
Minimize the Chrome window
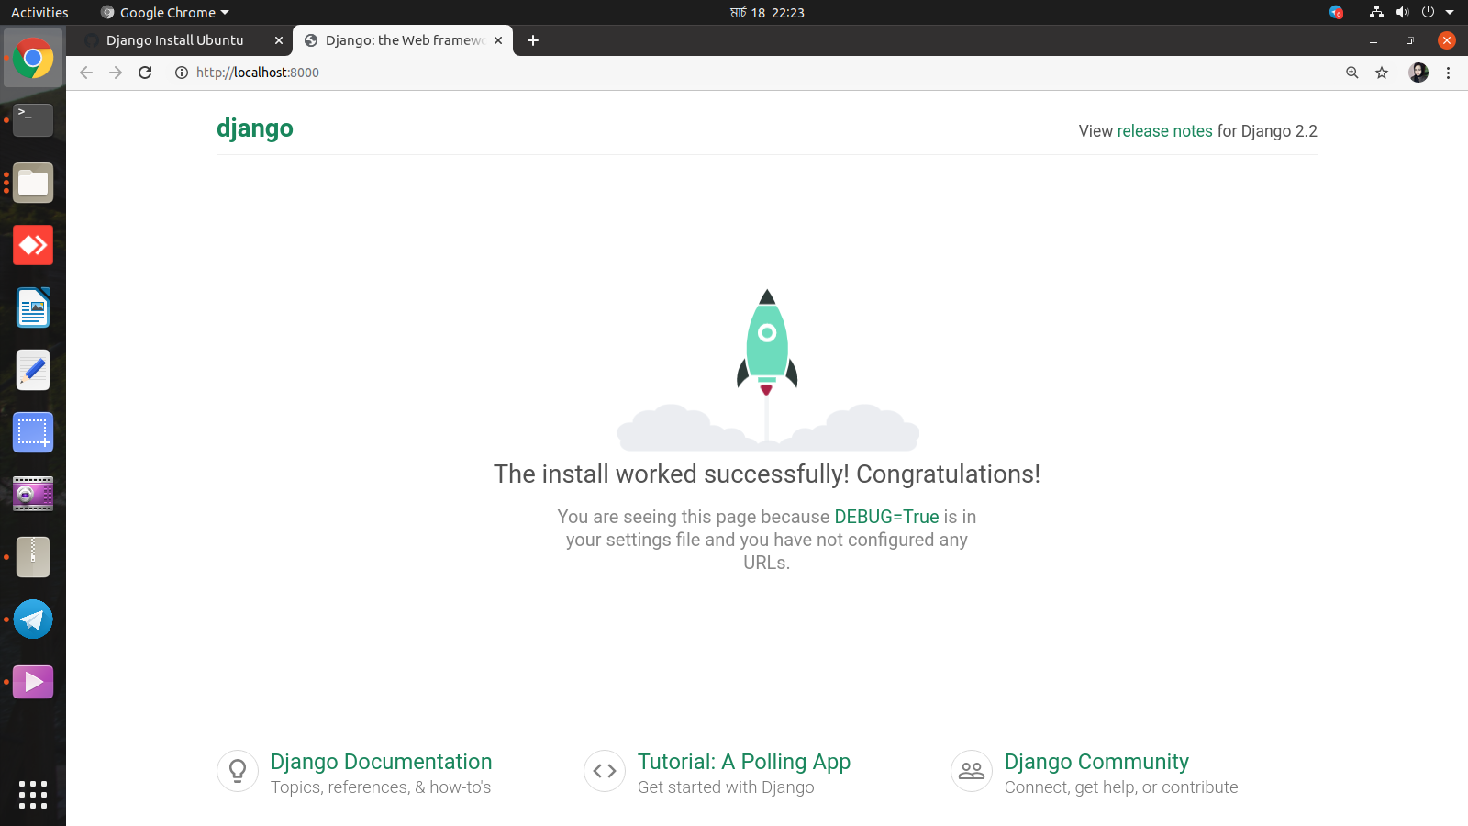[1373, 40]
